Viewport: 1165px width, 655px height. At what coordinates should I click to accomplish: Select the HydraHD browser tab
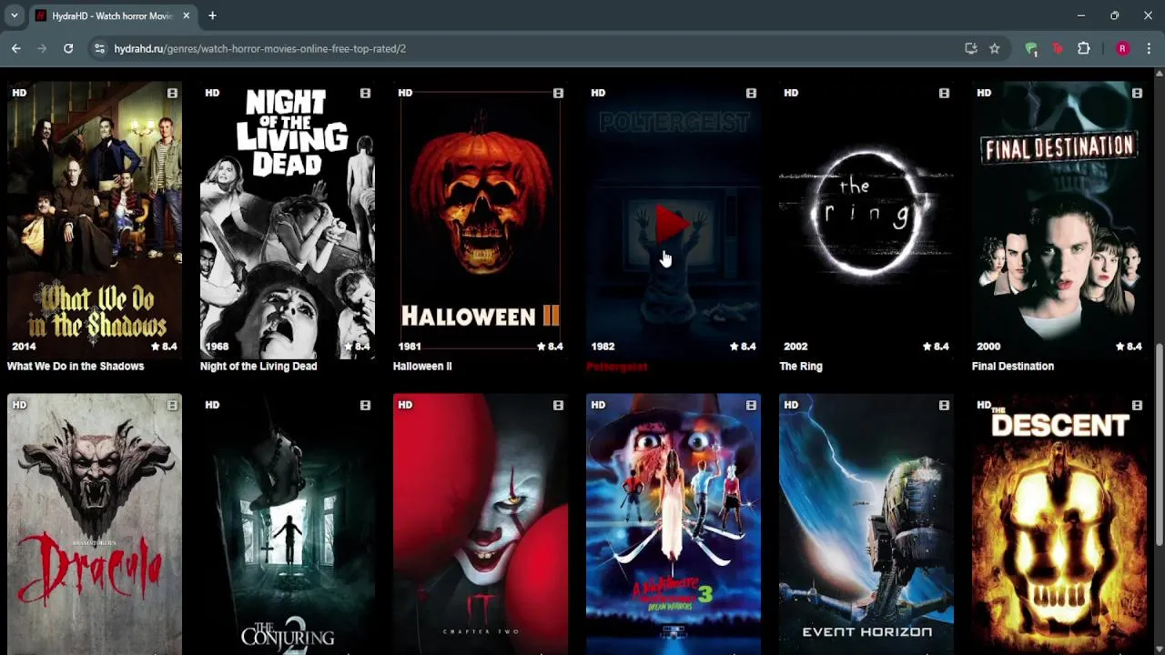(x=114, y=15)
